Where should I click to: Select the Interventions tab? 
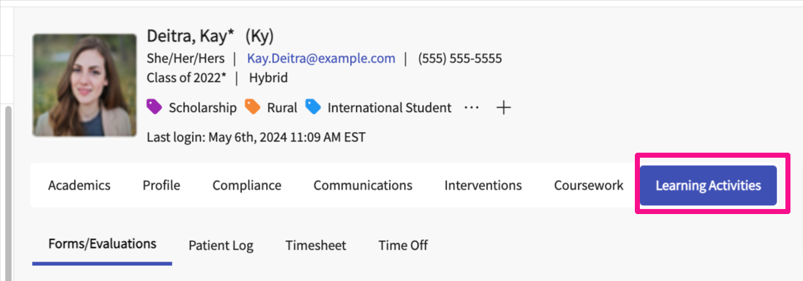point(483,185)
